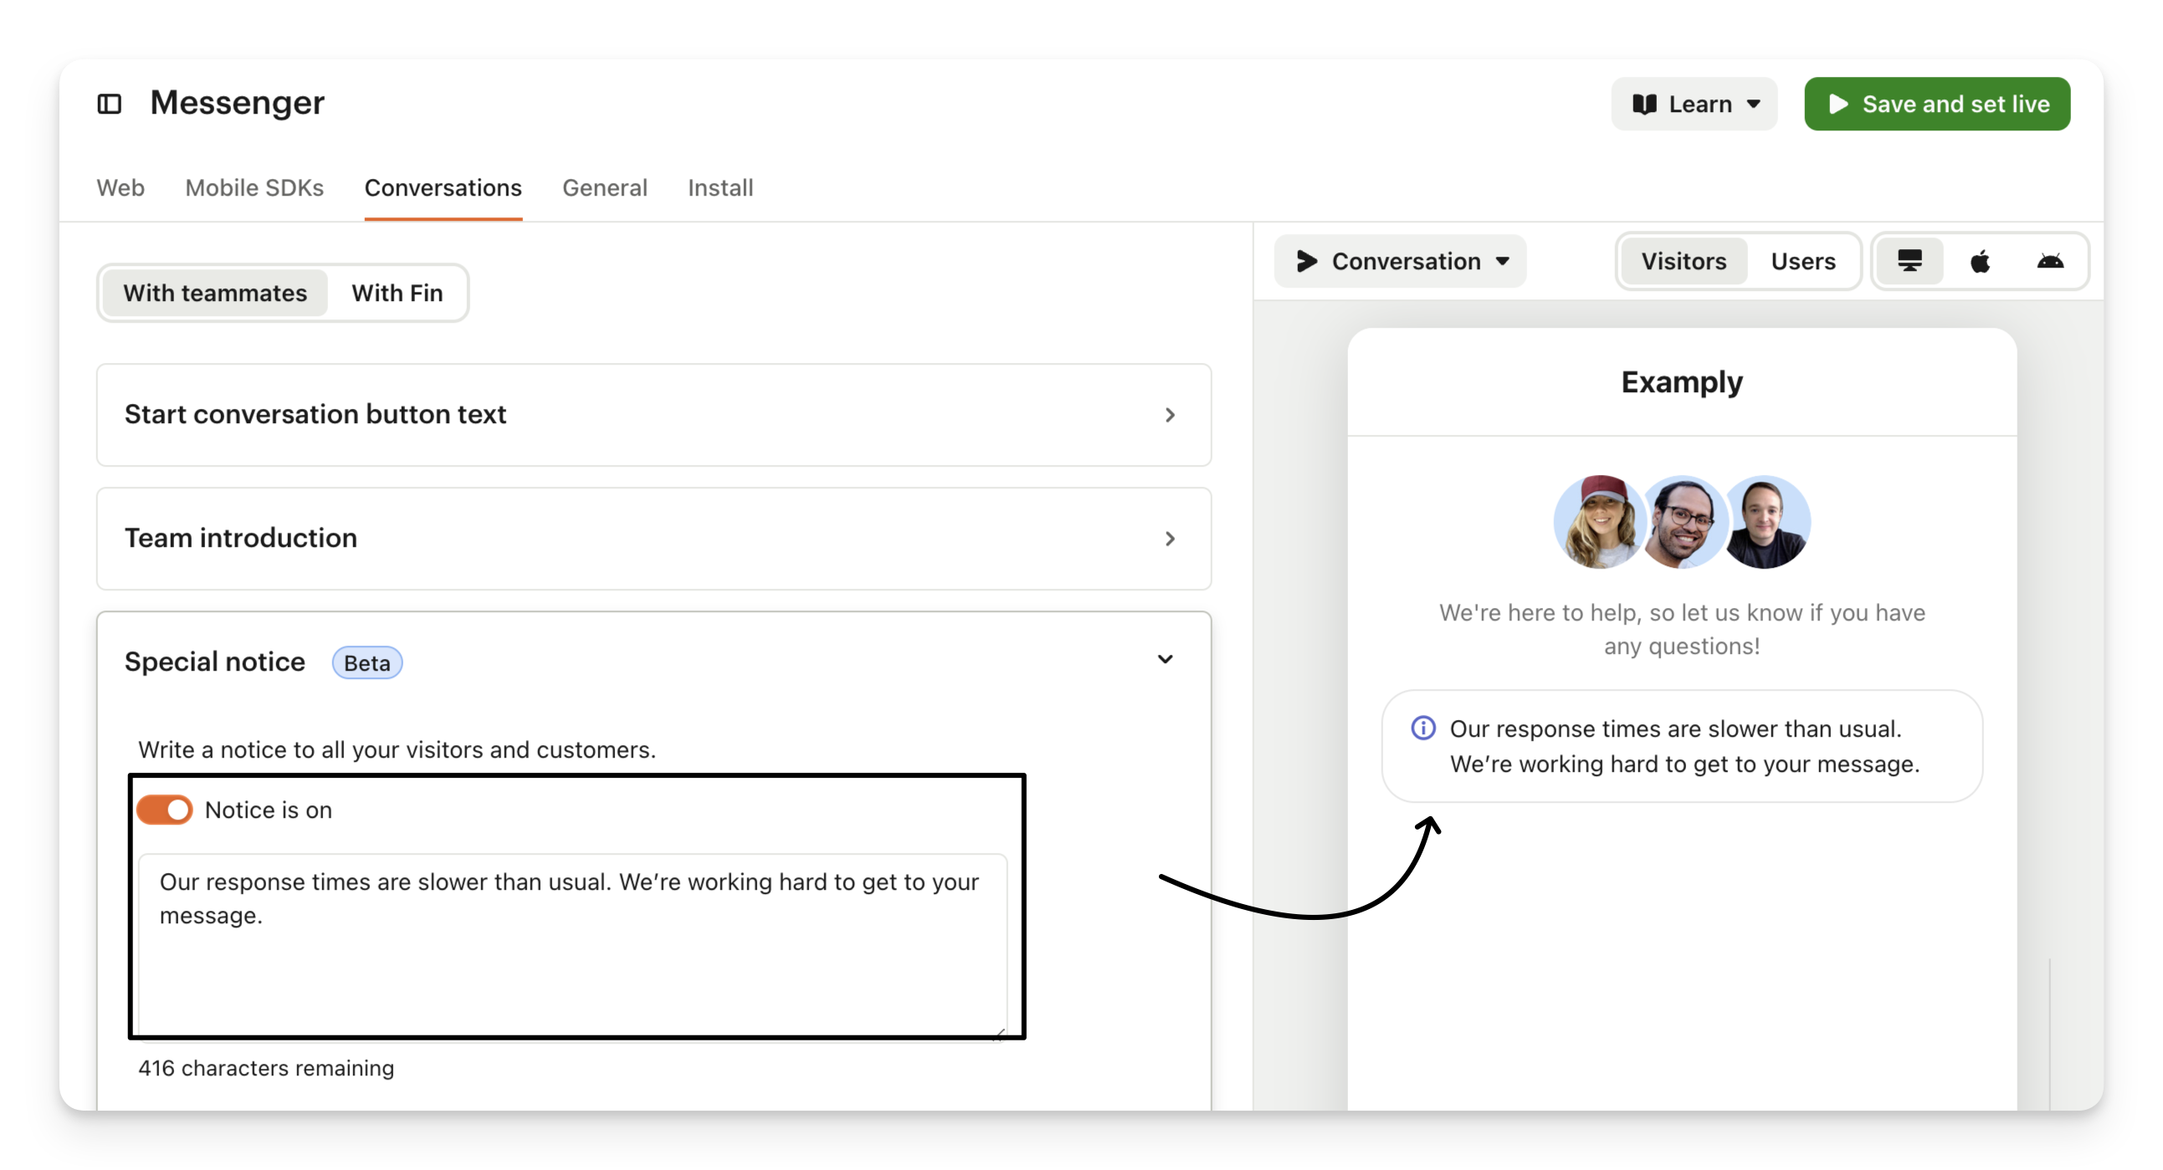Collapse the Special notice section chevron
The image size is (2163, 1170).
tap(1166, 660)
